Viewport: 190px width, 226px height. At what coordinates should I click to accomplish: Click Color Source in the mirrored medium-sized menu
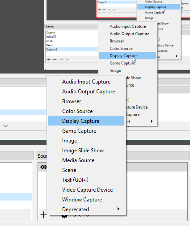(128, 49)
